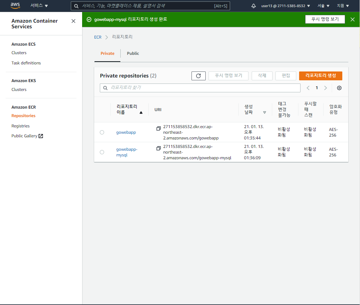Click the 푸시할 때 스캔 column header
The height and width of the screenshot is (305, 360).
[310, 109]
